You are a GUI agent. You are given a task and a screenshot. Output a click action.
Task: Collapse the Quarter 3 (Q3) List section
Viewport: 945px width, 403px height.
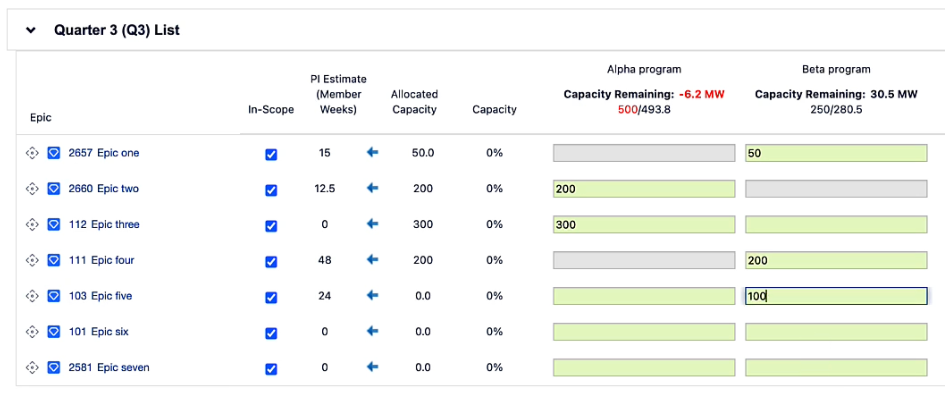coord(31,30)
